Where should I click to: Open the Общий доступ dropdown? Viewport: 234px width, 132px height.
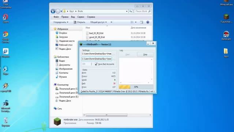pos(98,22)
